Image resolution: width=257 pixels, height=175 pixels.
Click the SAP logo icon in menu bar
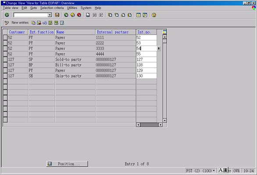pyautogui.click(x=254, y=8)
